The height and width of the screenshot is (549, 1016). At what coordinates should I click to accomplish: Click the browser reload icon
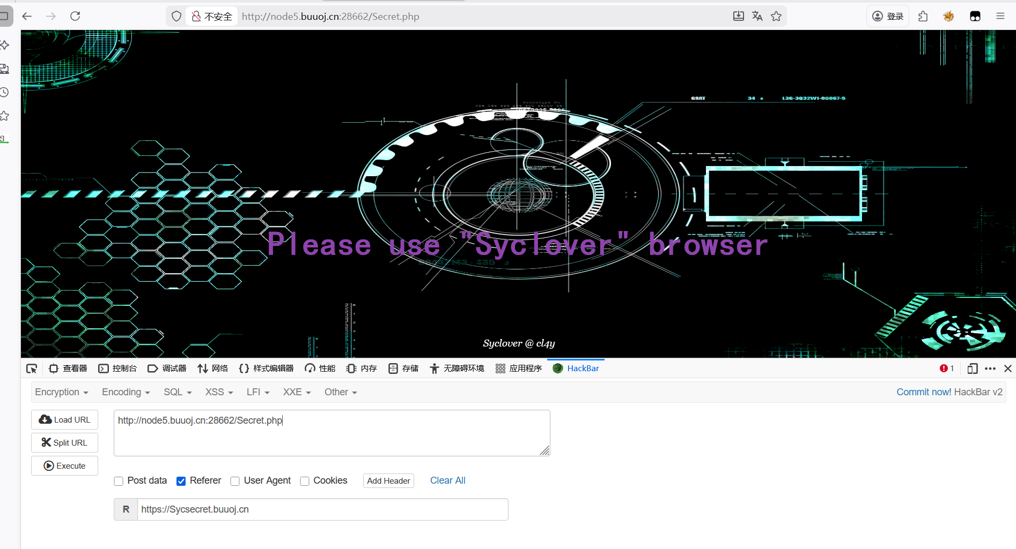(x=75, y=16)
